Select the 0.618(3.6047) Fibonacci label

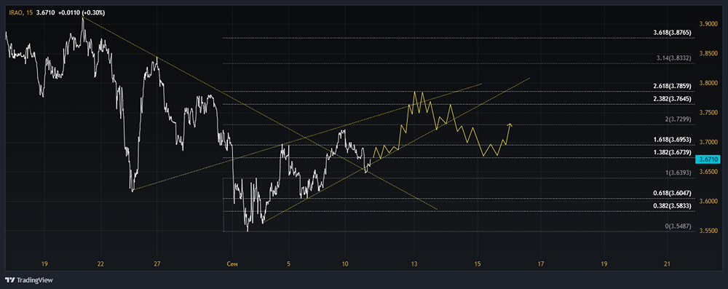(x=672, y=193)
